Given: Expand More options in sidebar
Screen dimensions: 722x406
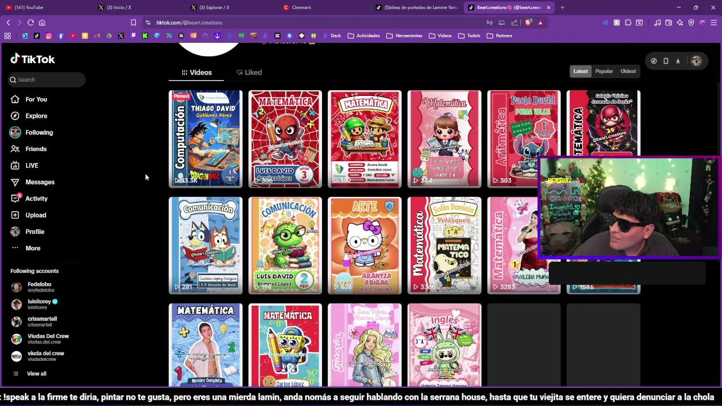Looking at the screenshot, I should coord(25,248).
